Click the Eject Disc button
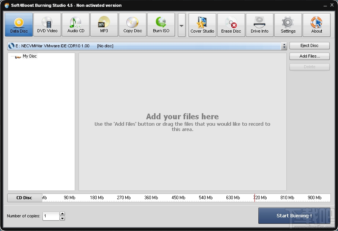 coord(309,46)
